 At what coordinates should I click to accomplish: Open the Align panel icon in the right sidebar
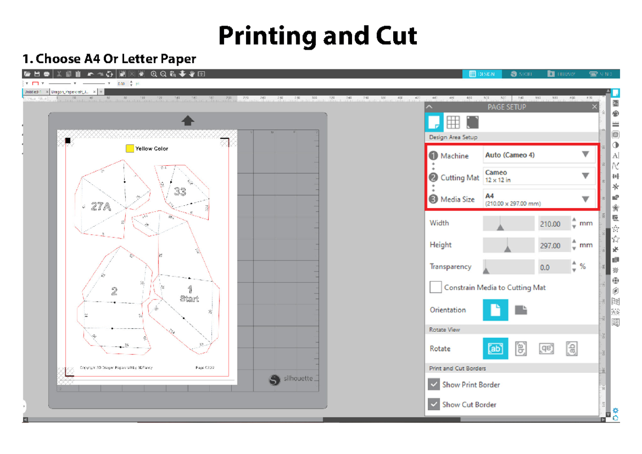pyautogui.click(x=616, y=176)
